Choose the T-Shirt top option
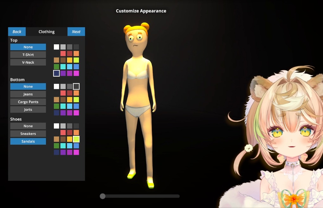The width and height of the screenshot is (323, 208). click(28, 55)
